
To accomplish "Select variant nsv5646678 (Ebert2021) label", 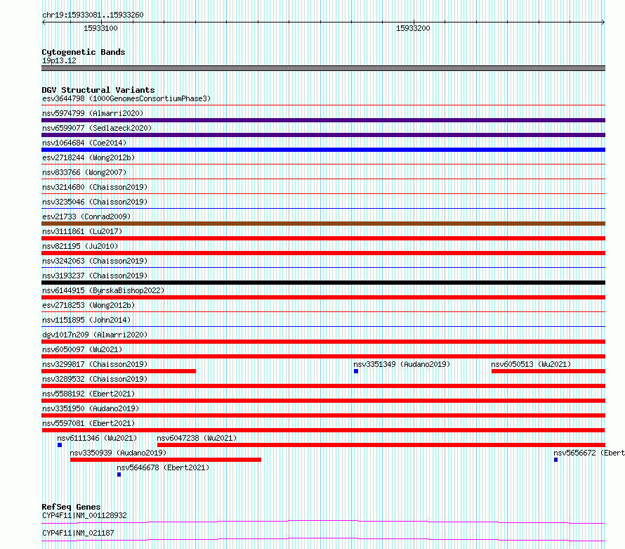I will [163, 467].
